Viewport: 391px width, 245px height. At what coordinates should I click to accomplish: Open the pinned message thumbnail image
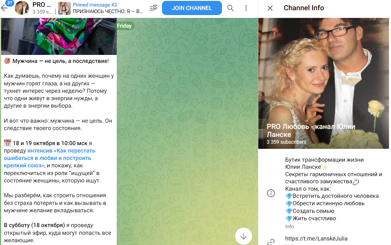64,8
